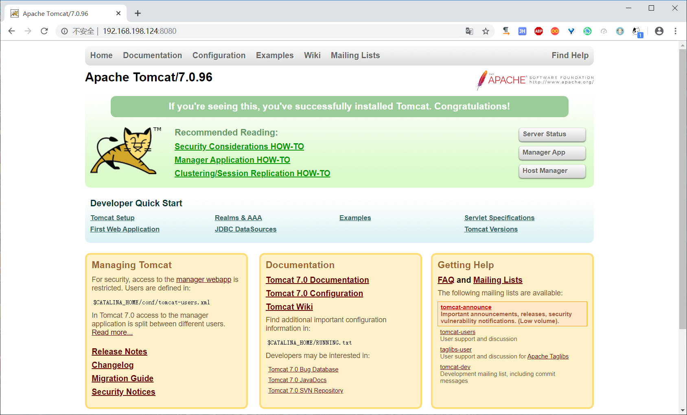Close the Apache Tomcat/7.0.96 tab
Screen dimensions: 687x415
coord(118,13)
